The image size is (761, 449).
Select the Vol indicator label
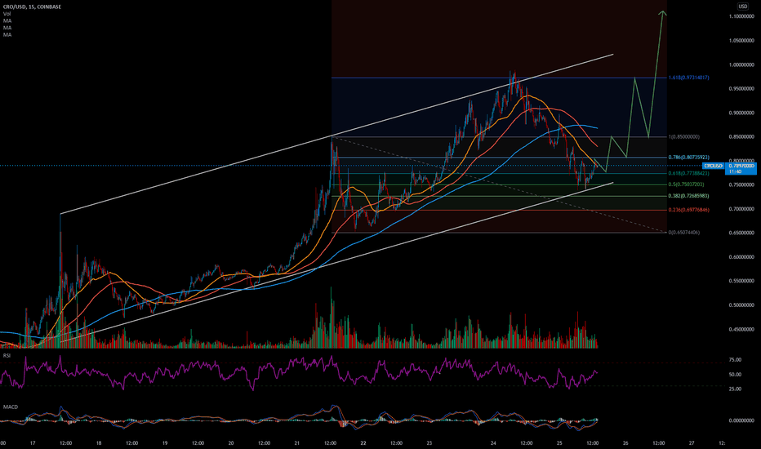(7, 14)
